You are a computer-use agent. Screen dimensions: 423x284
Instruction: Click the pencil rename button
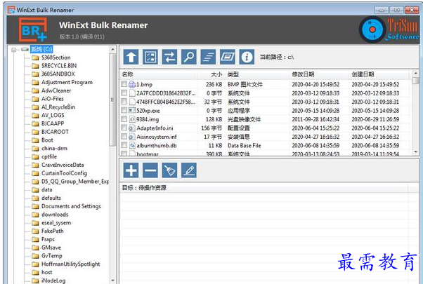[189, 170]
